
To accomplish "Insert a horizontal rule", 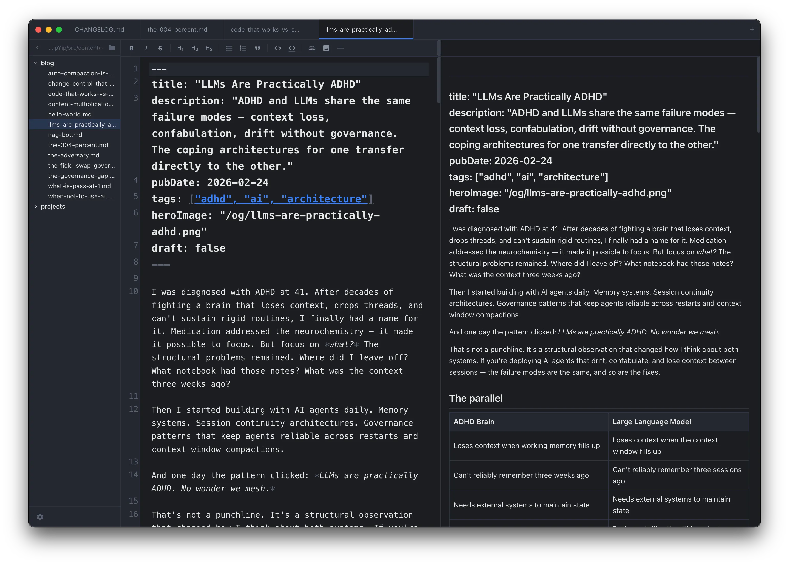I will 341,48.
